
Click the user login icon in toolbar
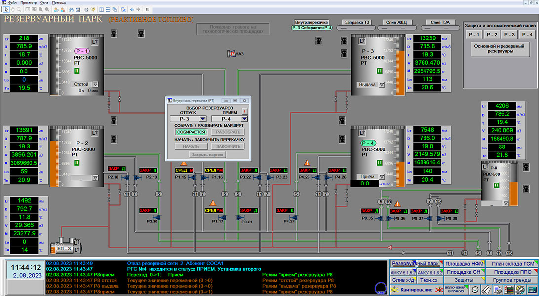click(56, 9)
